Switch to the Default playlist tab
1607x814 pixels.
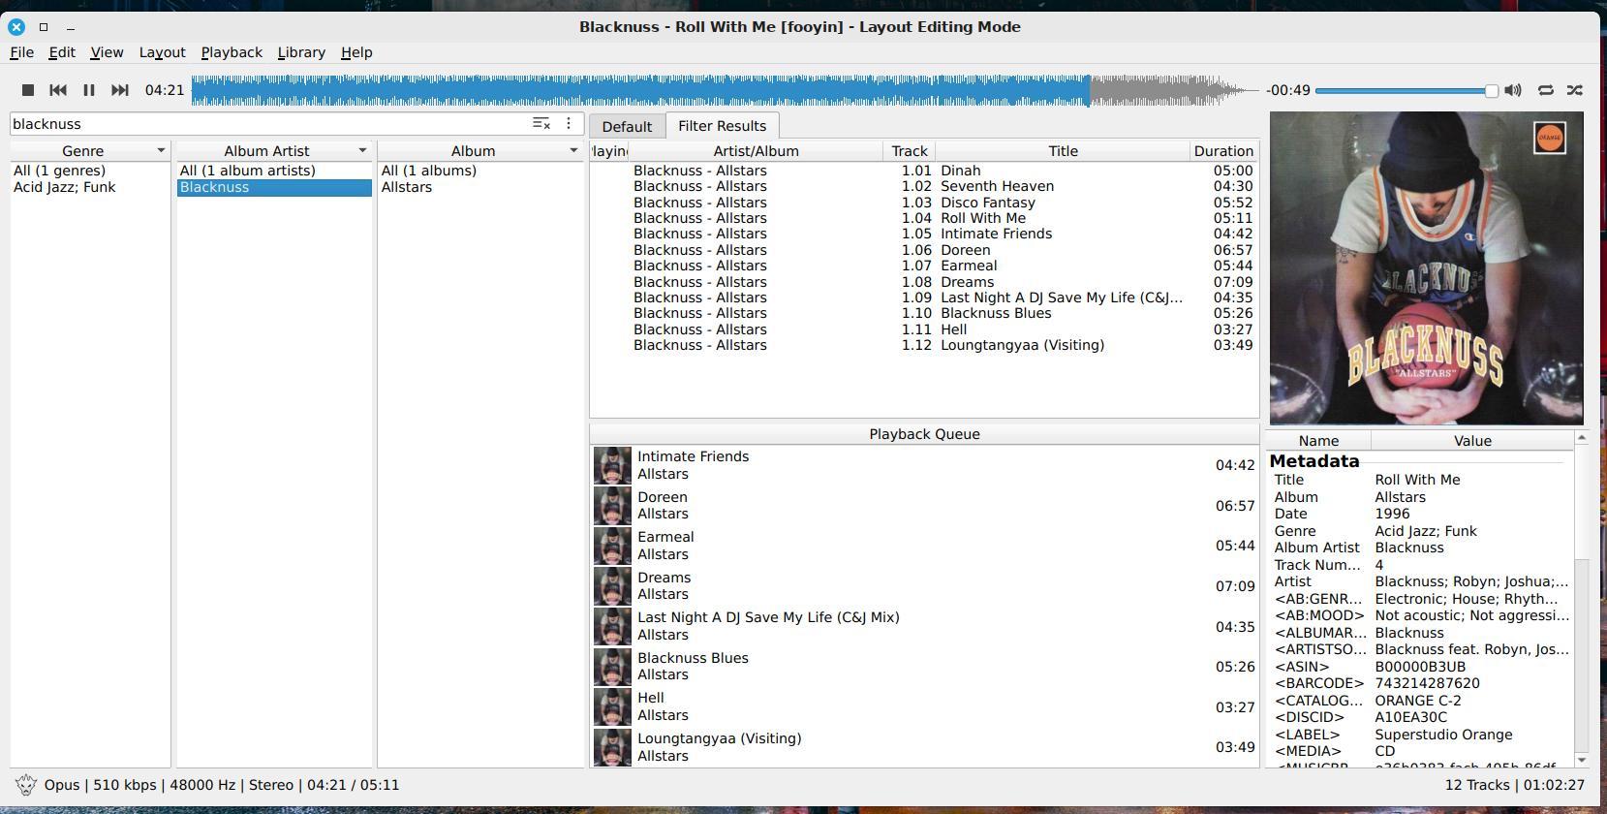pyautogui.click(x=627, y=126)
